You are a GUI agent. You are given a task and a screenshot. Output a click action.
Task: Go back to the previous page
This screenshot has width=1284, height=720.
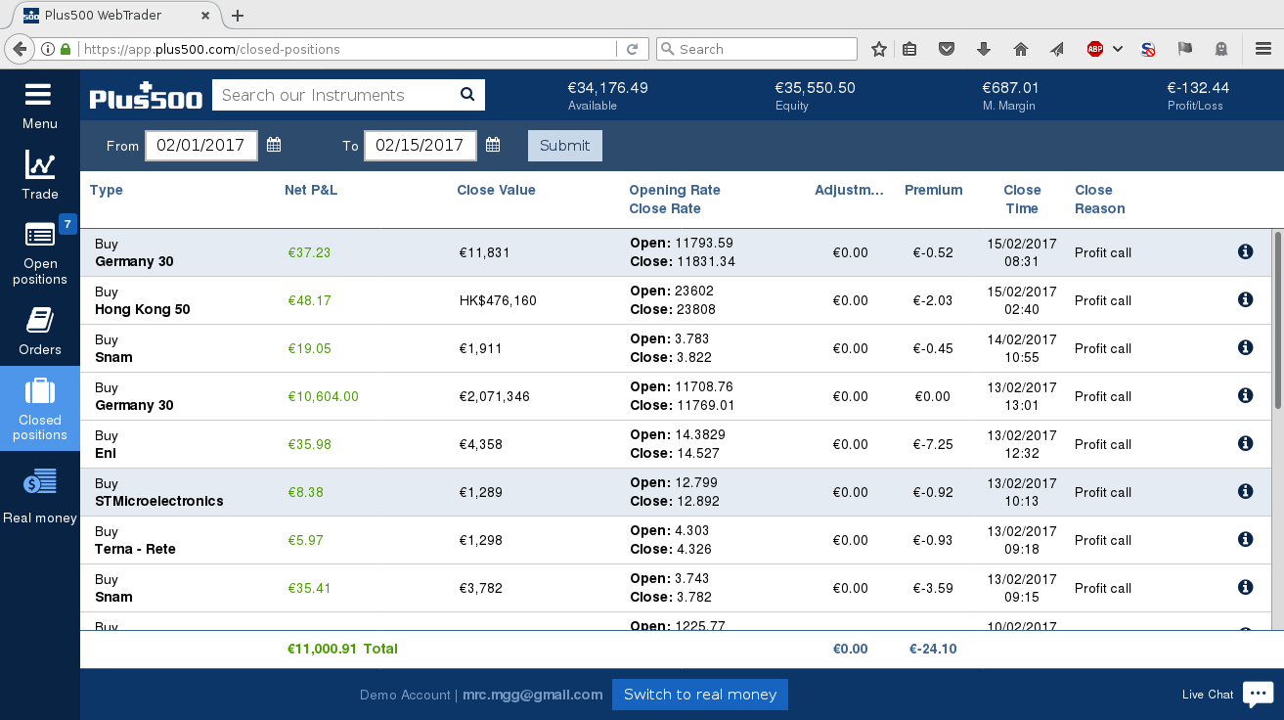pyautogui.click(x=19, y=49)
